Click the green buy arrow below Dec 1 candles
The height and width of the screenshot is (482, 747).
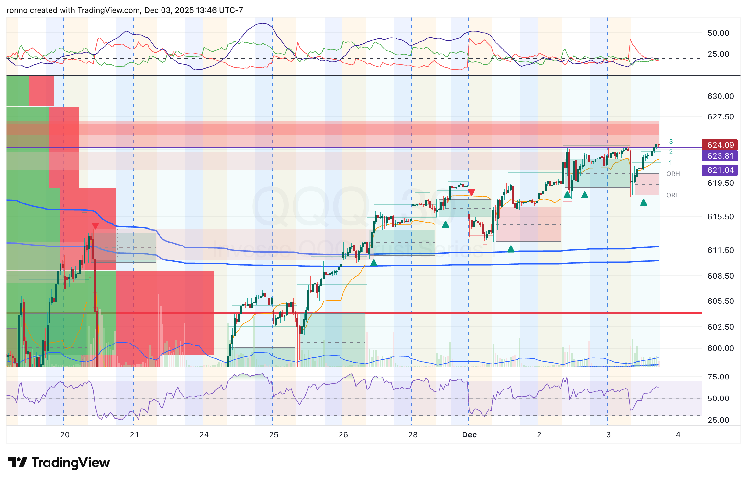click(511, 248)
